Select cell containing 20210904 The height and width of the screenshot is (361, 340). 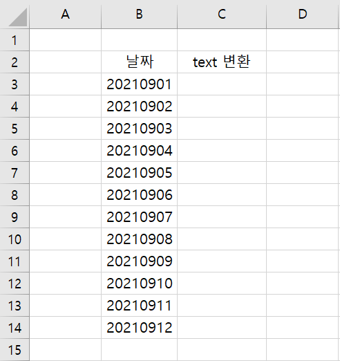coord(139,151)
